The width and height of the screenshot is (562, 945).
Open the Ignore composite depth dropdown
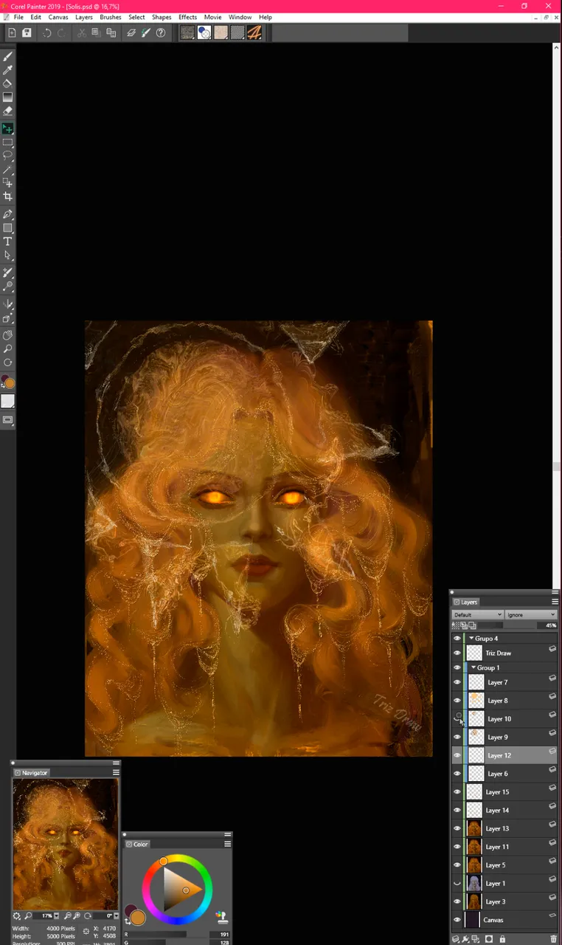530,615
